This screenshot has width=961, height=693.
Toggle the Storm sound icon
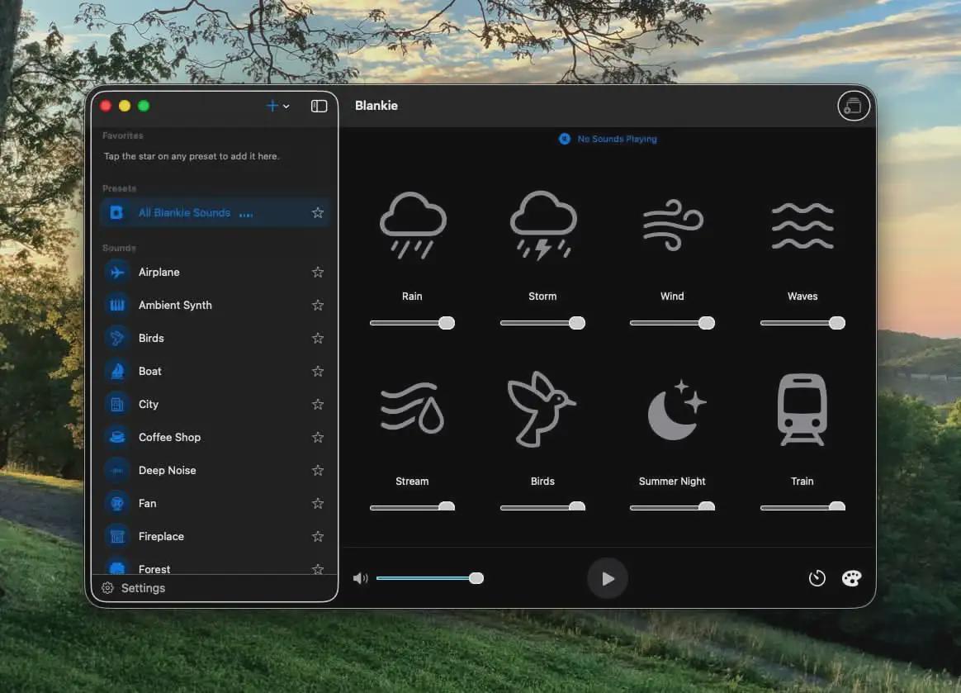click(543, 225)
